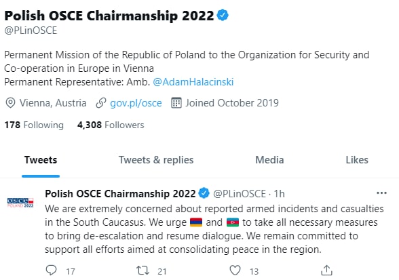The height and width of the screenshot is (280, 399).
Task: Click the tweet author name Polish OSCE Chairmanship
Action: coord(120,193)
